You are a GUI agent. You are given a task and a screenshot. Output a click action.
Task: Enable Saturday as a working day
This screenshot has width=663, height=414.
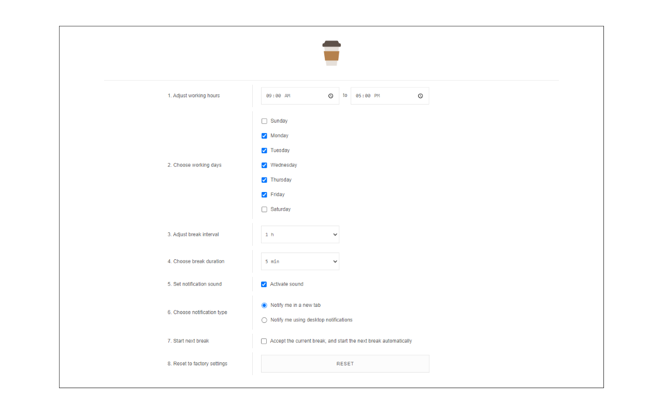(x=264, y=209)
